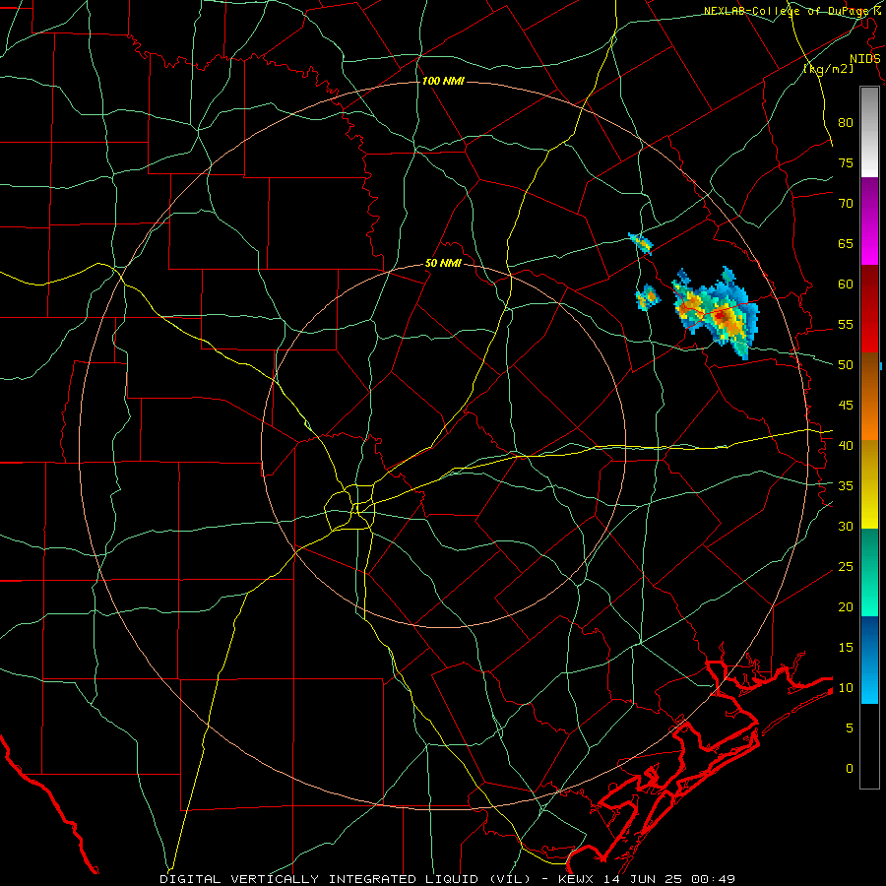This screenshot has height=886, width=886.
Task: Click the "10" value on the VIL scale
Action: [846, 688]
